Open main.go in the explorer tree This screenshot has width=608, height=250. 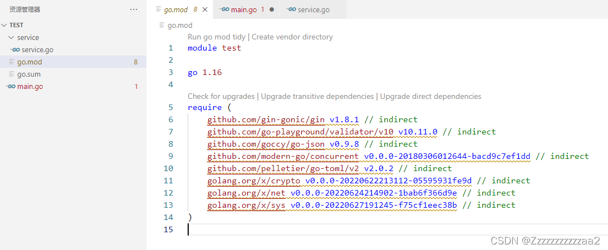[30, 87]
